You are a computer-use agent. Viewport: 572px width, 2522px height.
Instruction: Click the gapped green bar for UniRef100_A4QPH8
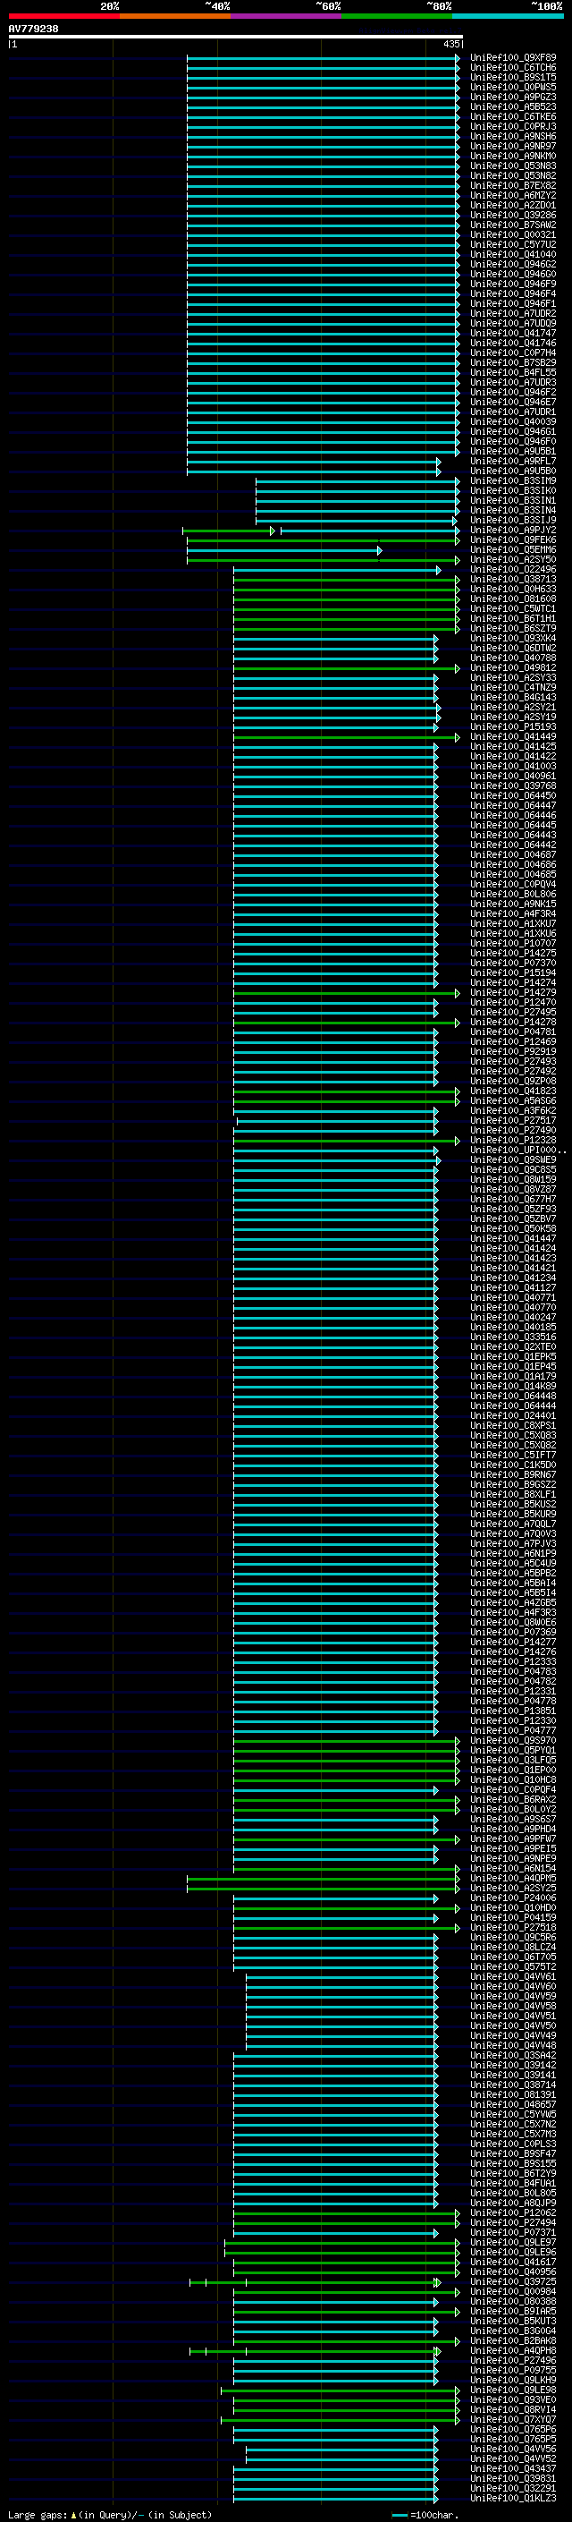coord(315,2350)
